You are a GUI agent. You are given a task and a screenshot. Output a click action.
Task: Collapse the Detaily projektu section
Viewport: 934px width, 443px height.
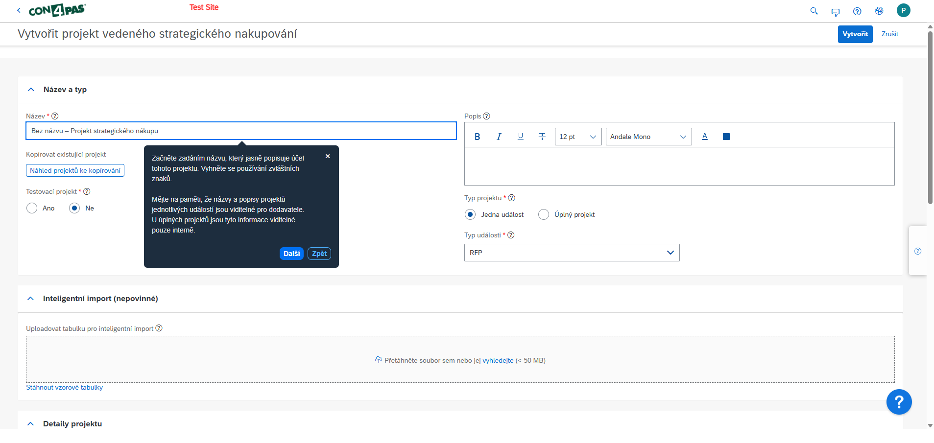point(30,424)
